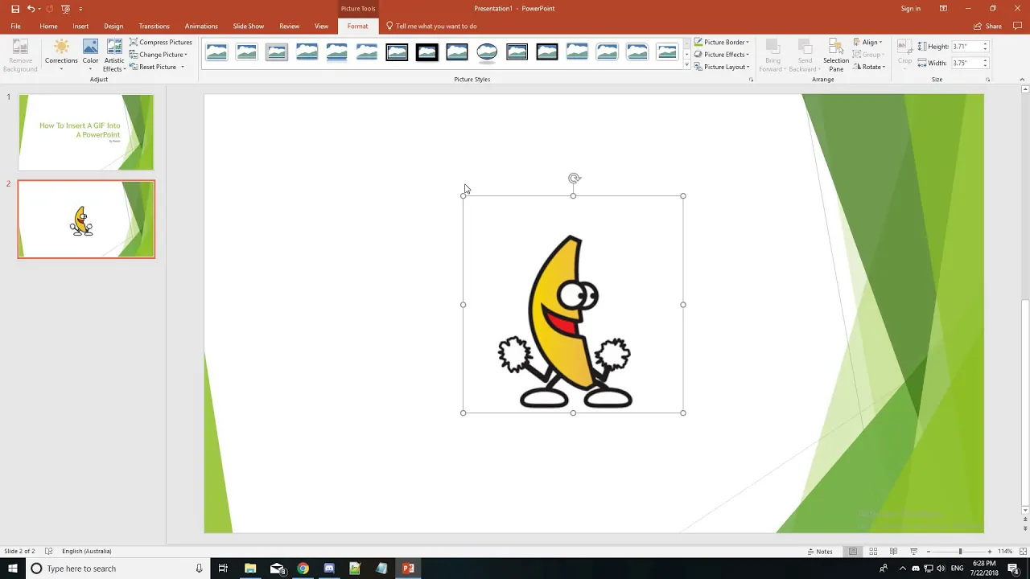Image resolution: width=1030 pixels, height=579 pixels.
Task: Apply the thick black frame picture style
Action: pos(426,52)
